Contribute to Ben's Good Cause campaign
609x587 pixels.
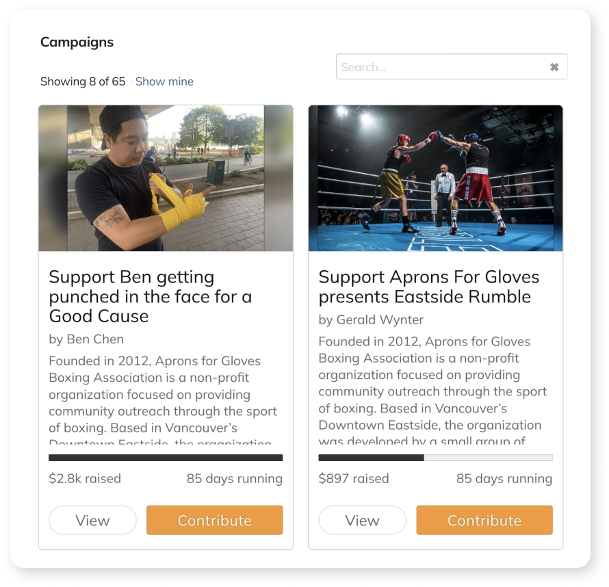(x=214, y=520)
